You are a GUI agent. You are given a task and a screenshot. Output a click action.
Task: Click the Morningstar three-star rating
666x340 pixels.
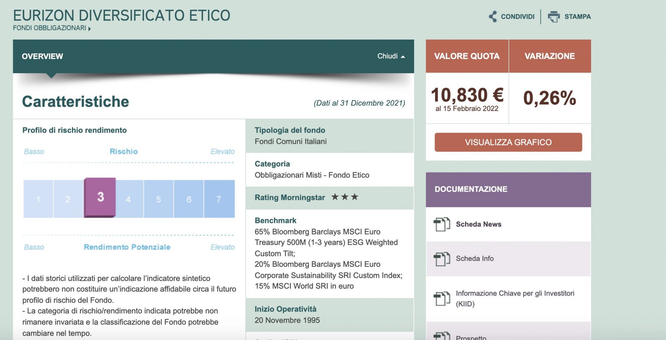pyautogui.click(x=345, y=197)
